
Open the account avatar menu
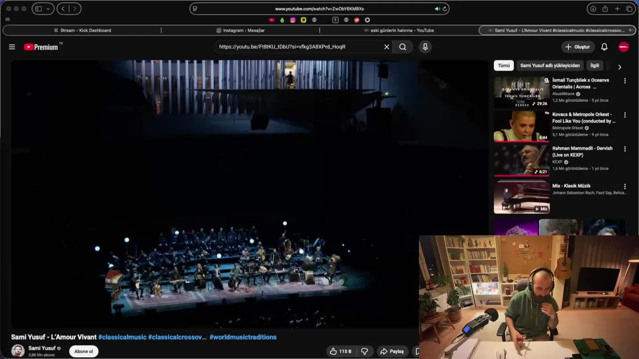pyautogui.click(x=624, y=47)
